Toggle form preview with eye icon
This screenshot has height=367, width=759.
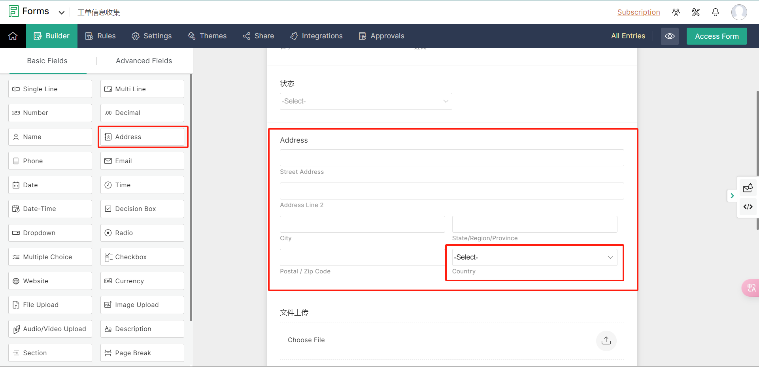670,36
